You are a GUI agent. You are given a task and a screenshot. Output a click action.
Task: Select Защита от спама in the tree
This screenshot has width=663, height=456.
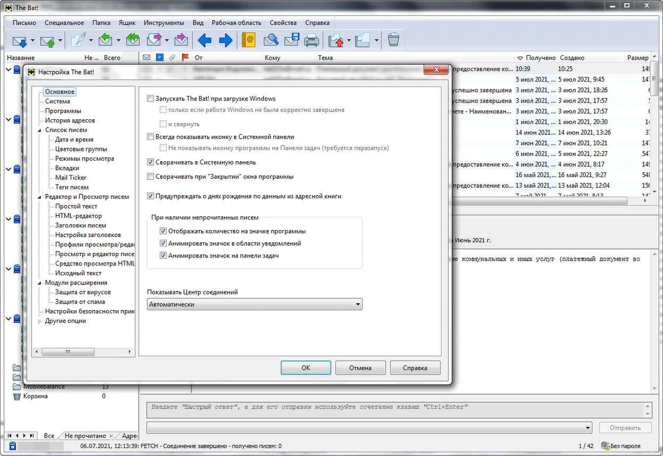[80, 302]
